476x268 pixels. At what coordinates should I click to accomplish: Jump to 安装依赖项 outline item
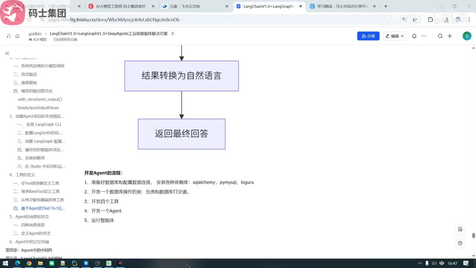[31, 158]
